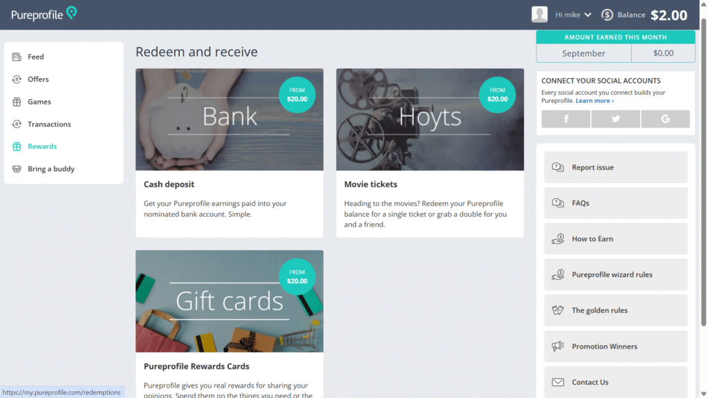Select the Bank cash deposit image
The image size is (708, 398).
[x=229, y=119]
